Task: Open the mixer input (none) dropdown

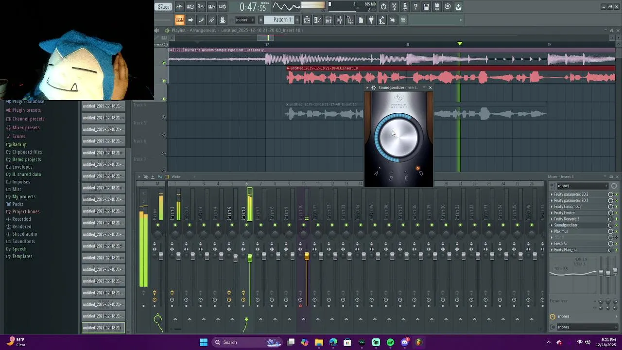Action: [582, 186]
